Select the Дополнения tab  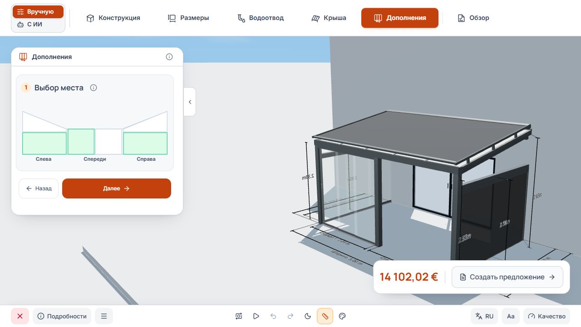pyautogui.click(x=400, y=18)
